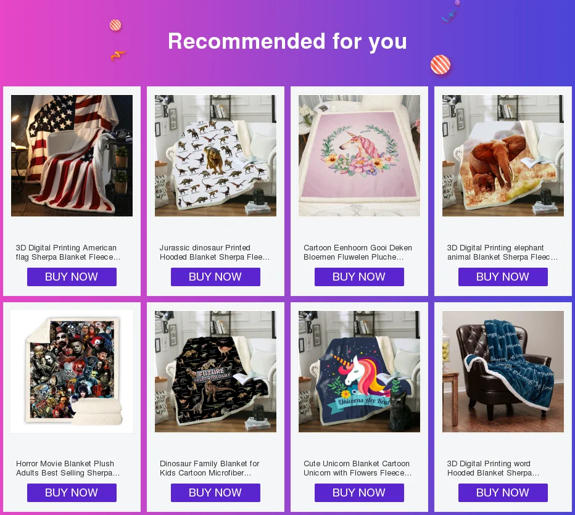Click BUY NOW for Horror Movie Blanket Plush

pos(72,493)
